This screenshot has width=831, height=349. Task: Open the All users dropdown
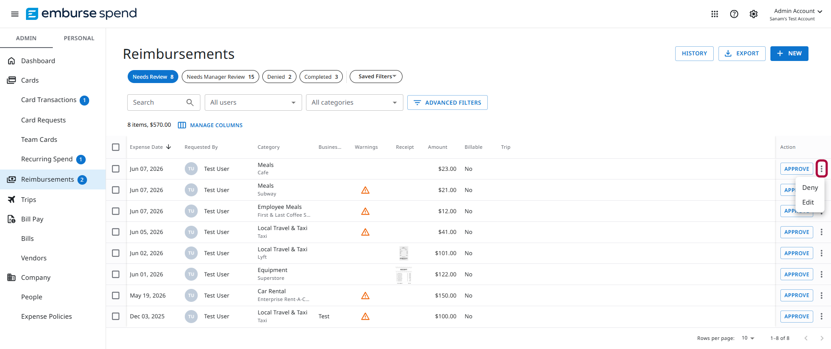pyautogui.click(x=253, y=102)
